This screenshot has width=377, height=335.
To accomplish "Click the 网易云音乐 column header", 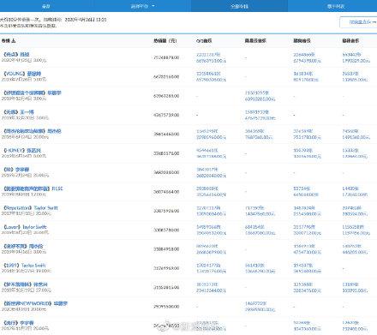I will click(255, 41).
